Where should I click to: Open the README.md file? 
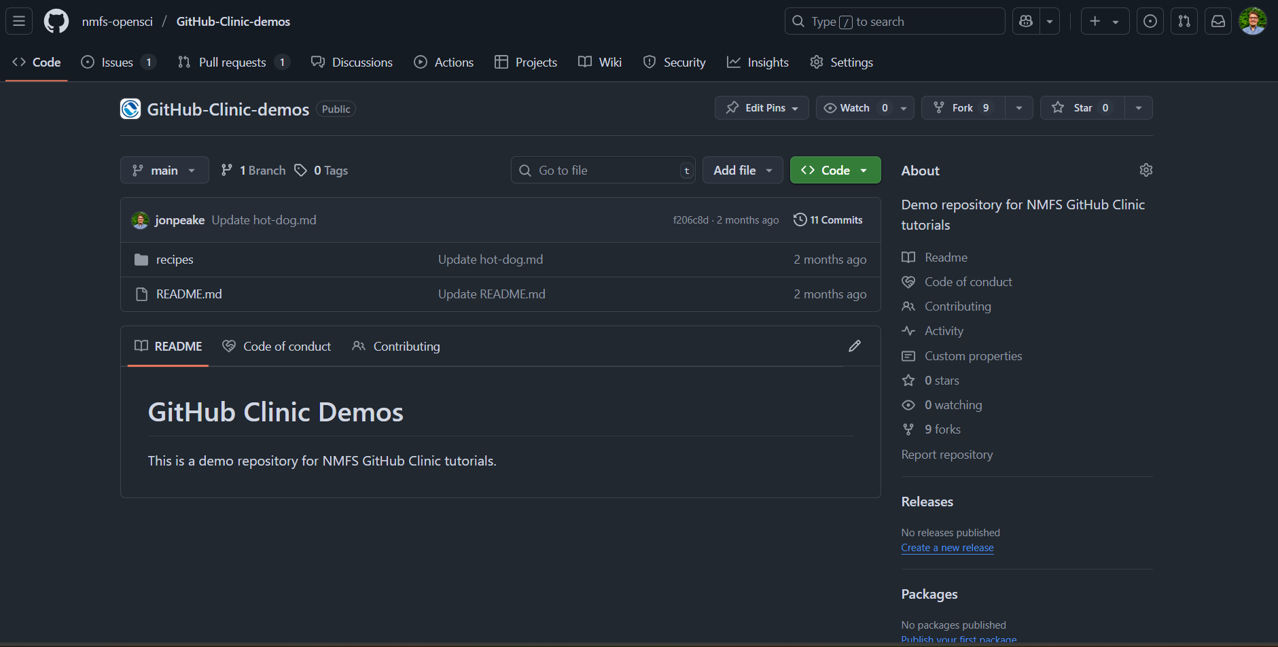189,294
